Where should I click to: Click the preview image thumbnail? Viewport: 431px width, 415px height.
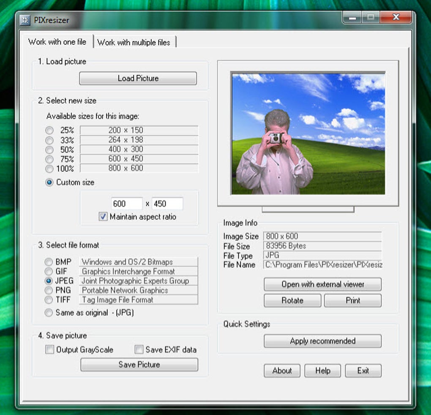pyautogui.click(x=308, y=133)
